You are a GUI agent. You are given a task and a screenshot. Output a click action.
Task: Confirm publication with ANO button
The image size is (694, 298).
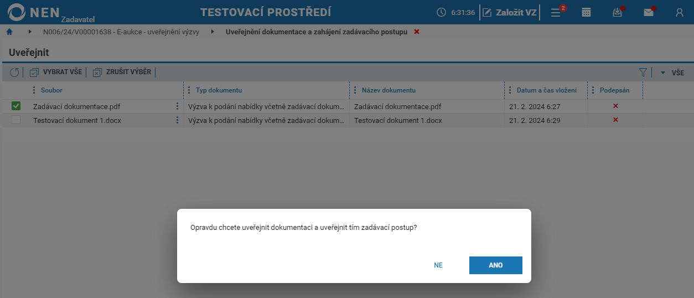(x=496, y=265)
